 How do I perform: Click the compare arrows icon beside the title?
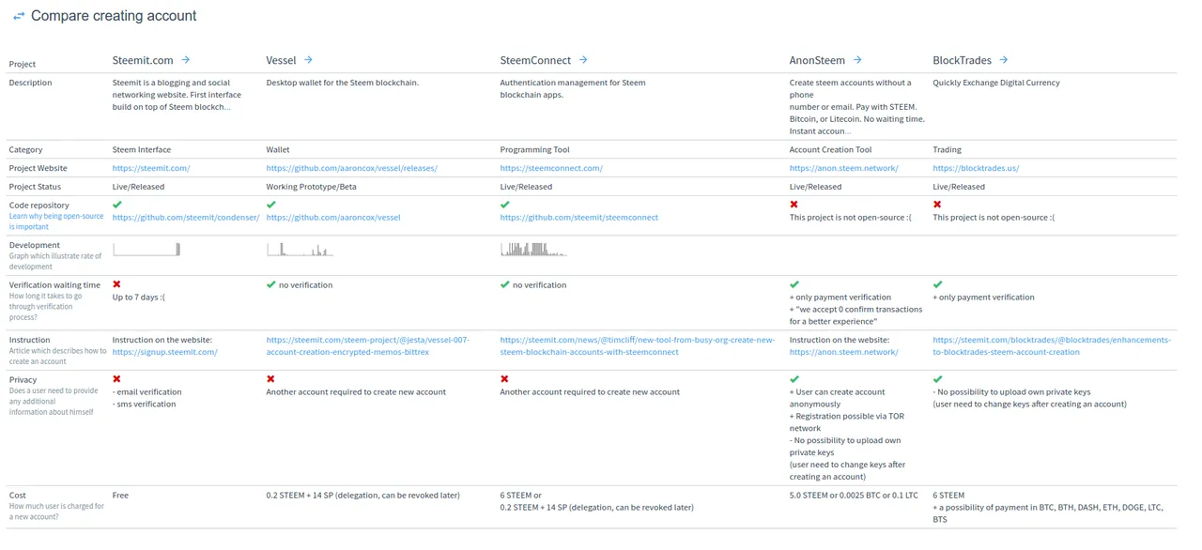19,16
